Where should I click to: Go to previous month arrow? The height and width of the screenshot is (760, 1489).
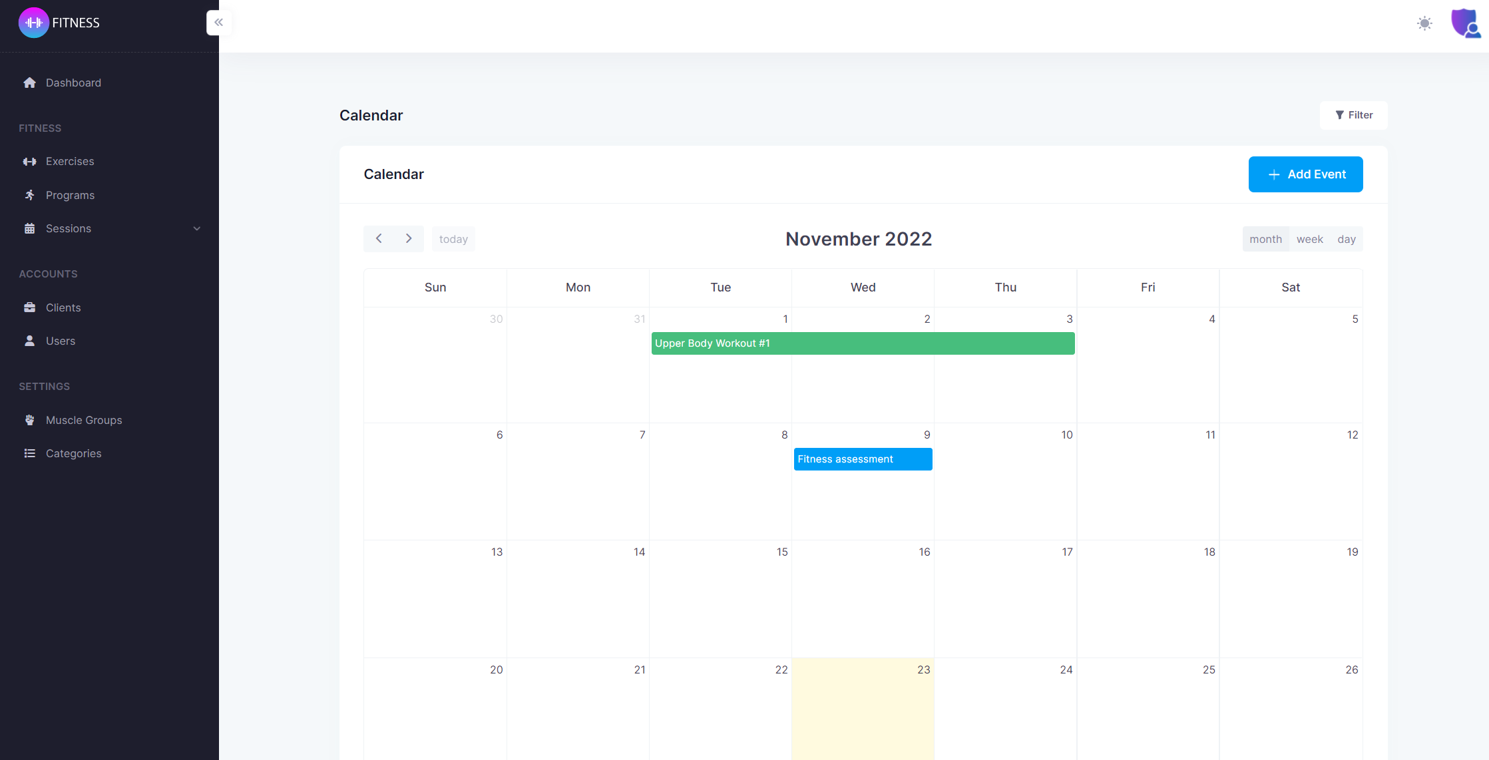(379, 238)
